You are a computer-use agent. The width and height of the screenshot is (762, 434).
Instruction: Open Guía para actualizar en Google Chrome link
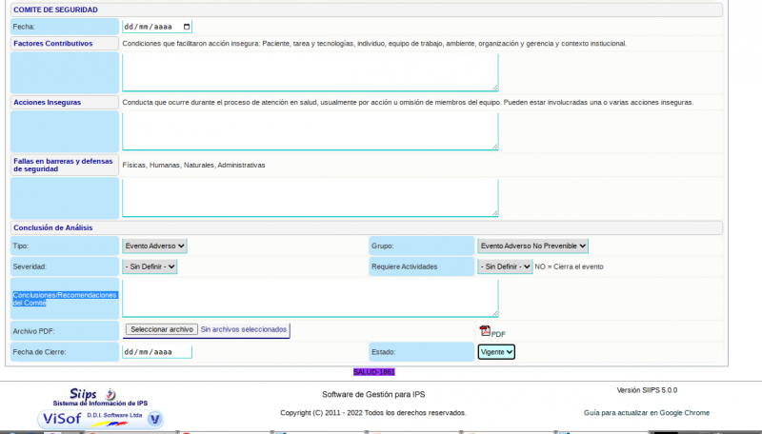click(647, 413)
